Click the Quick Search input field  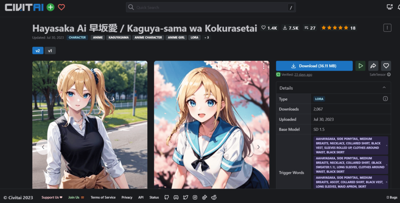pyautogui.click(x=211, y=7)
